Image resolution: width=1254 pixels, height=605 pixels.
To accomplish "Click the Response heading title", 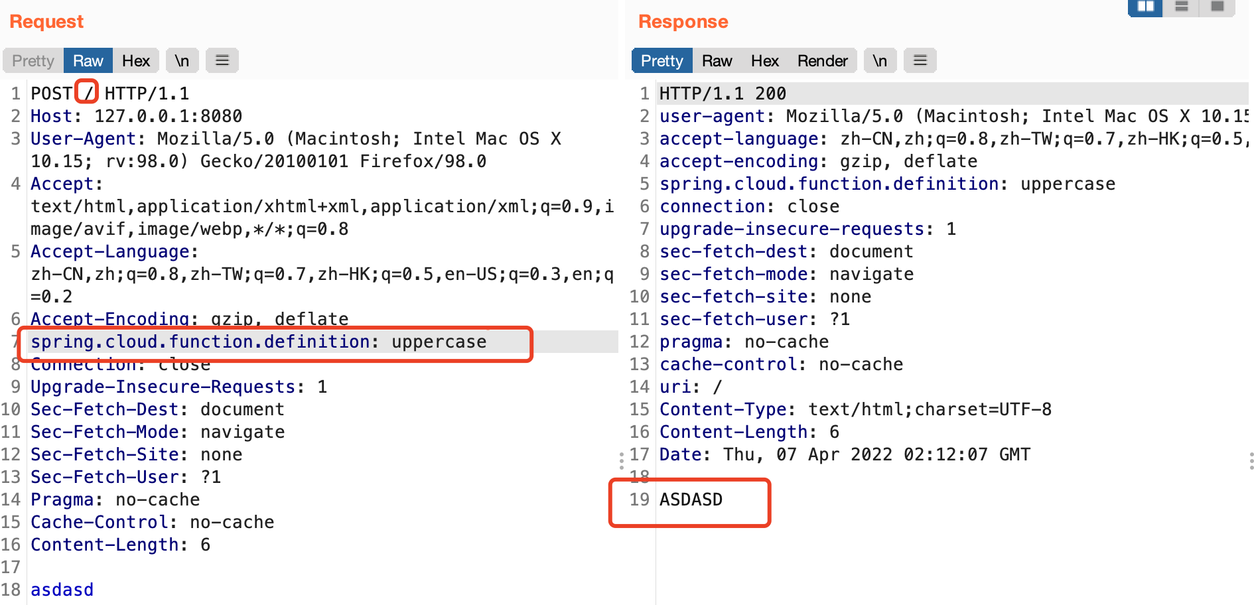I will 683,22.
